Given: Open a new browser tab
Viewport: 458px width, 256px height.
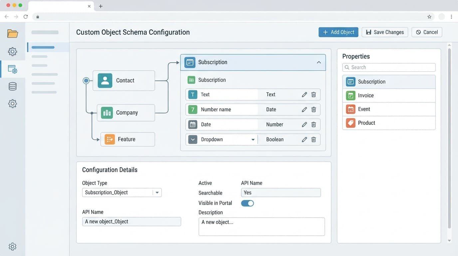Looking at the screenshot, I should 101,6.
